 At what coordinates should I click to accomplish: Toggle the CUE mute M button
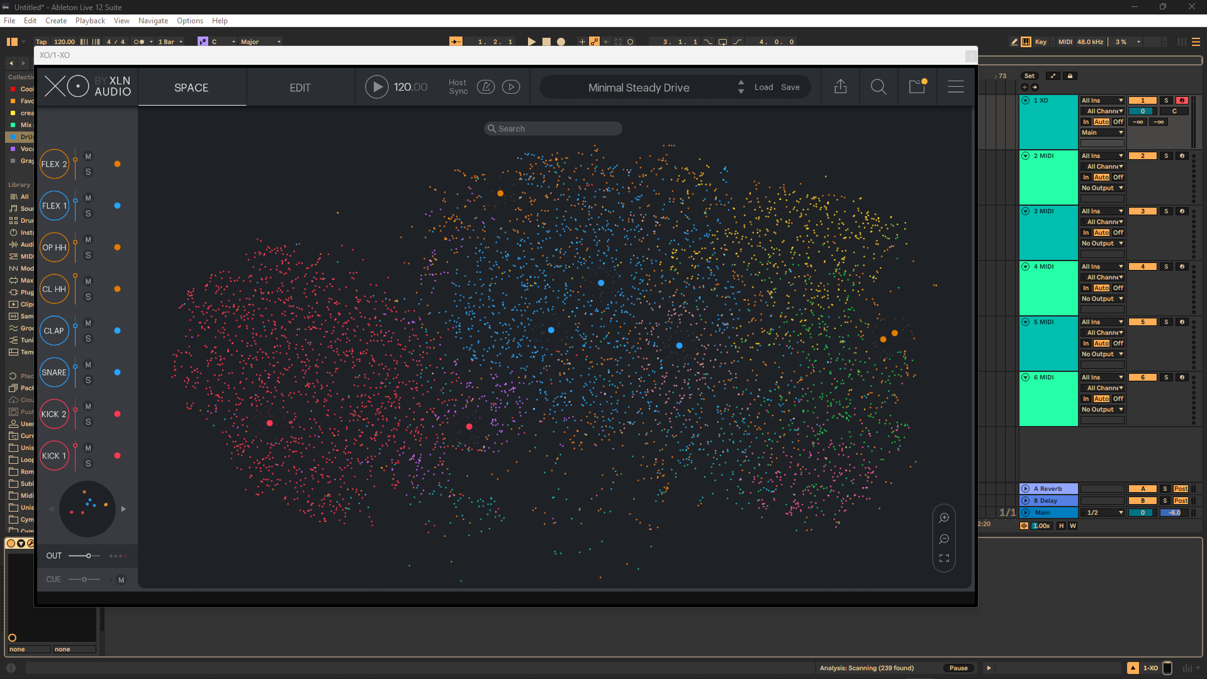pyautogui.click(x=121, y=580)
